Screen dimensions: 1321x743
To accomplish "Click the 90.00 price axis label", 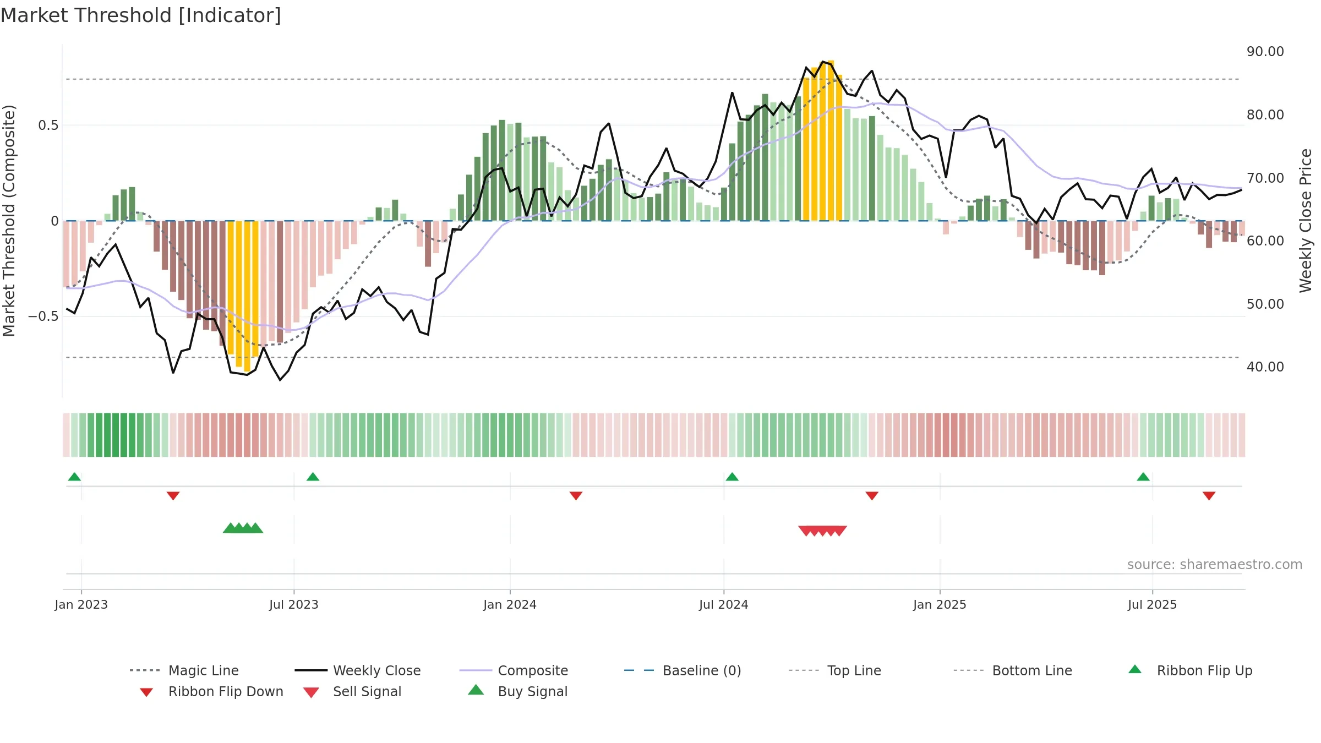I will pyautogui.click(x=1265, y=52).
